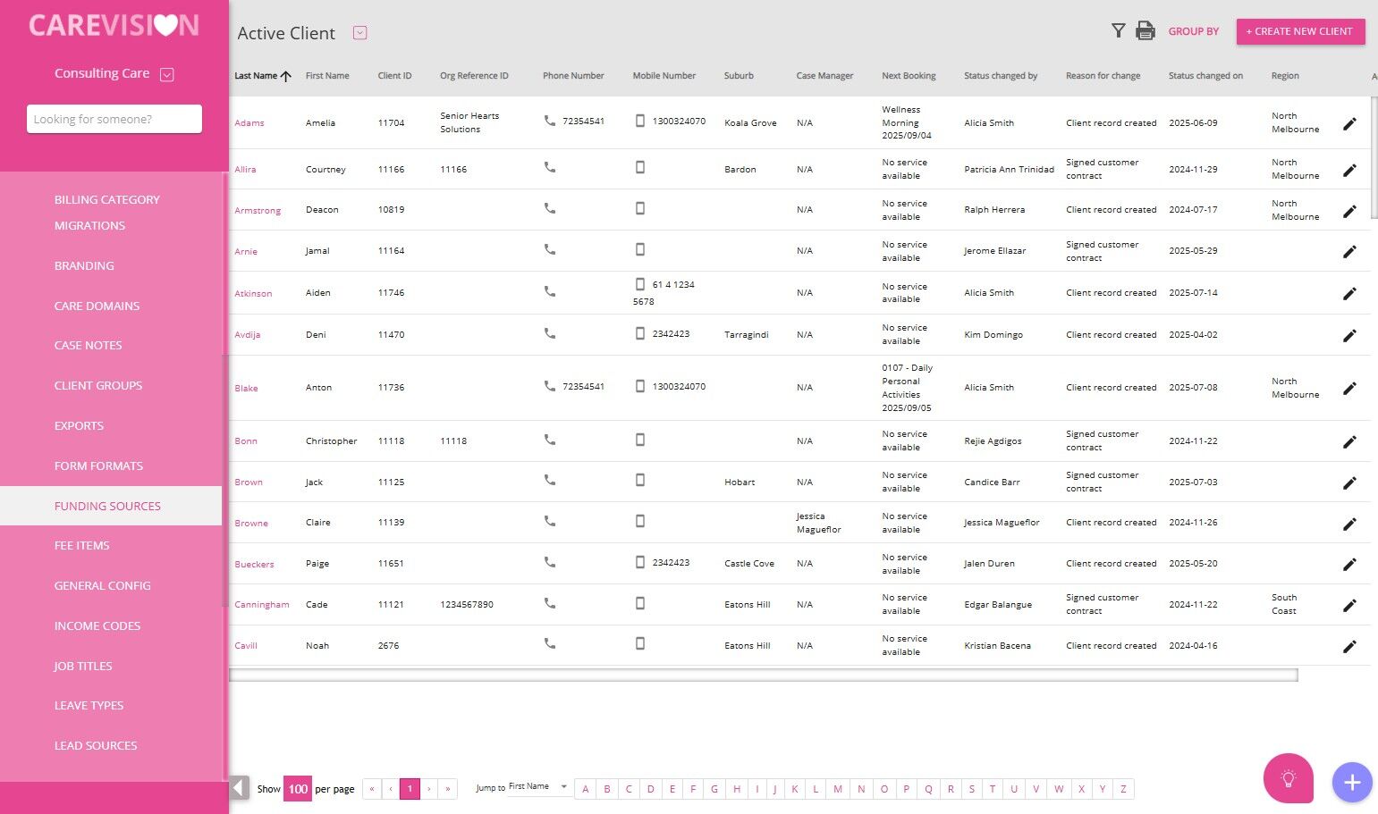Edit the Browne Claire client row
The width and height of the screenshot is (1378, 814).
(1349, 524)
